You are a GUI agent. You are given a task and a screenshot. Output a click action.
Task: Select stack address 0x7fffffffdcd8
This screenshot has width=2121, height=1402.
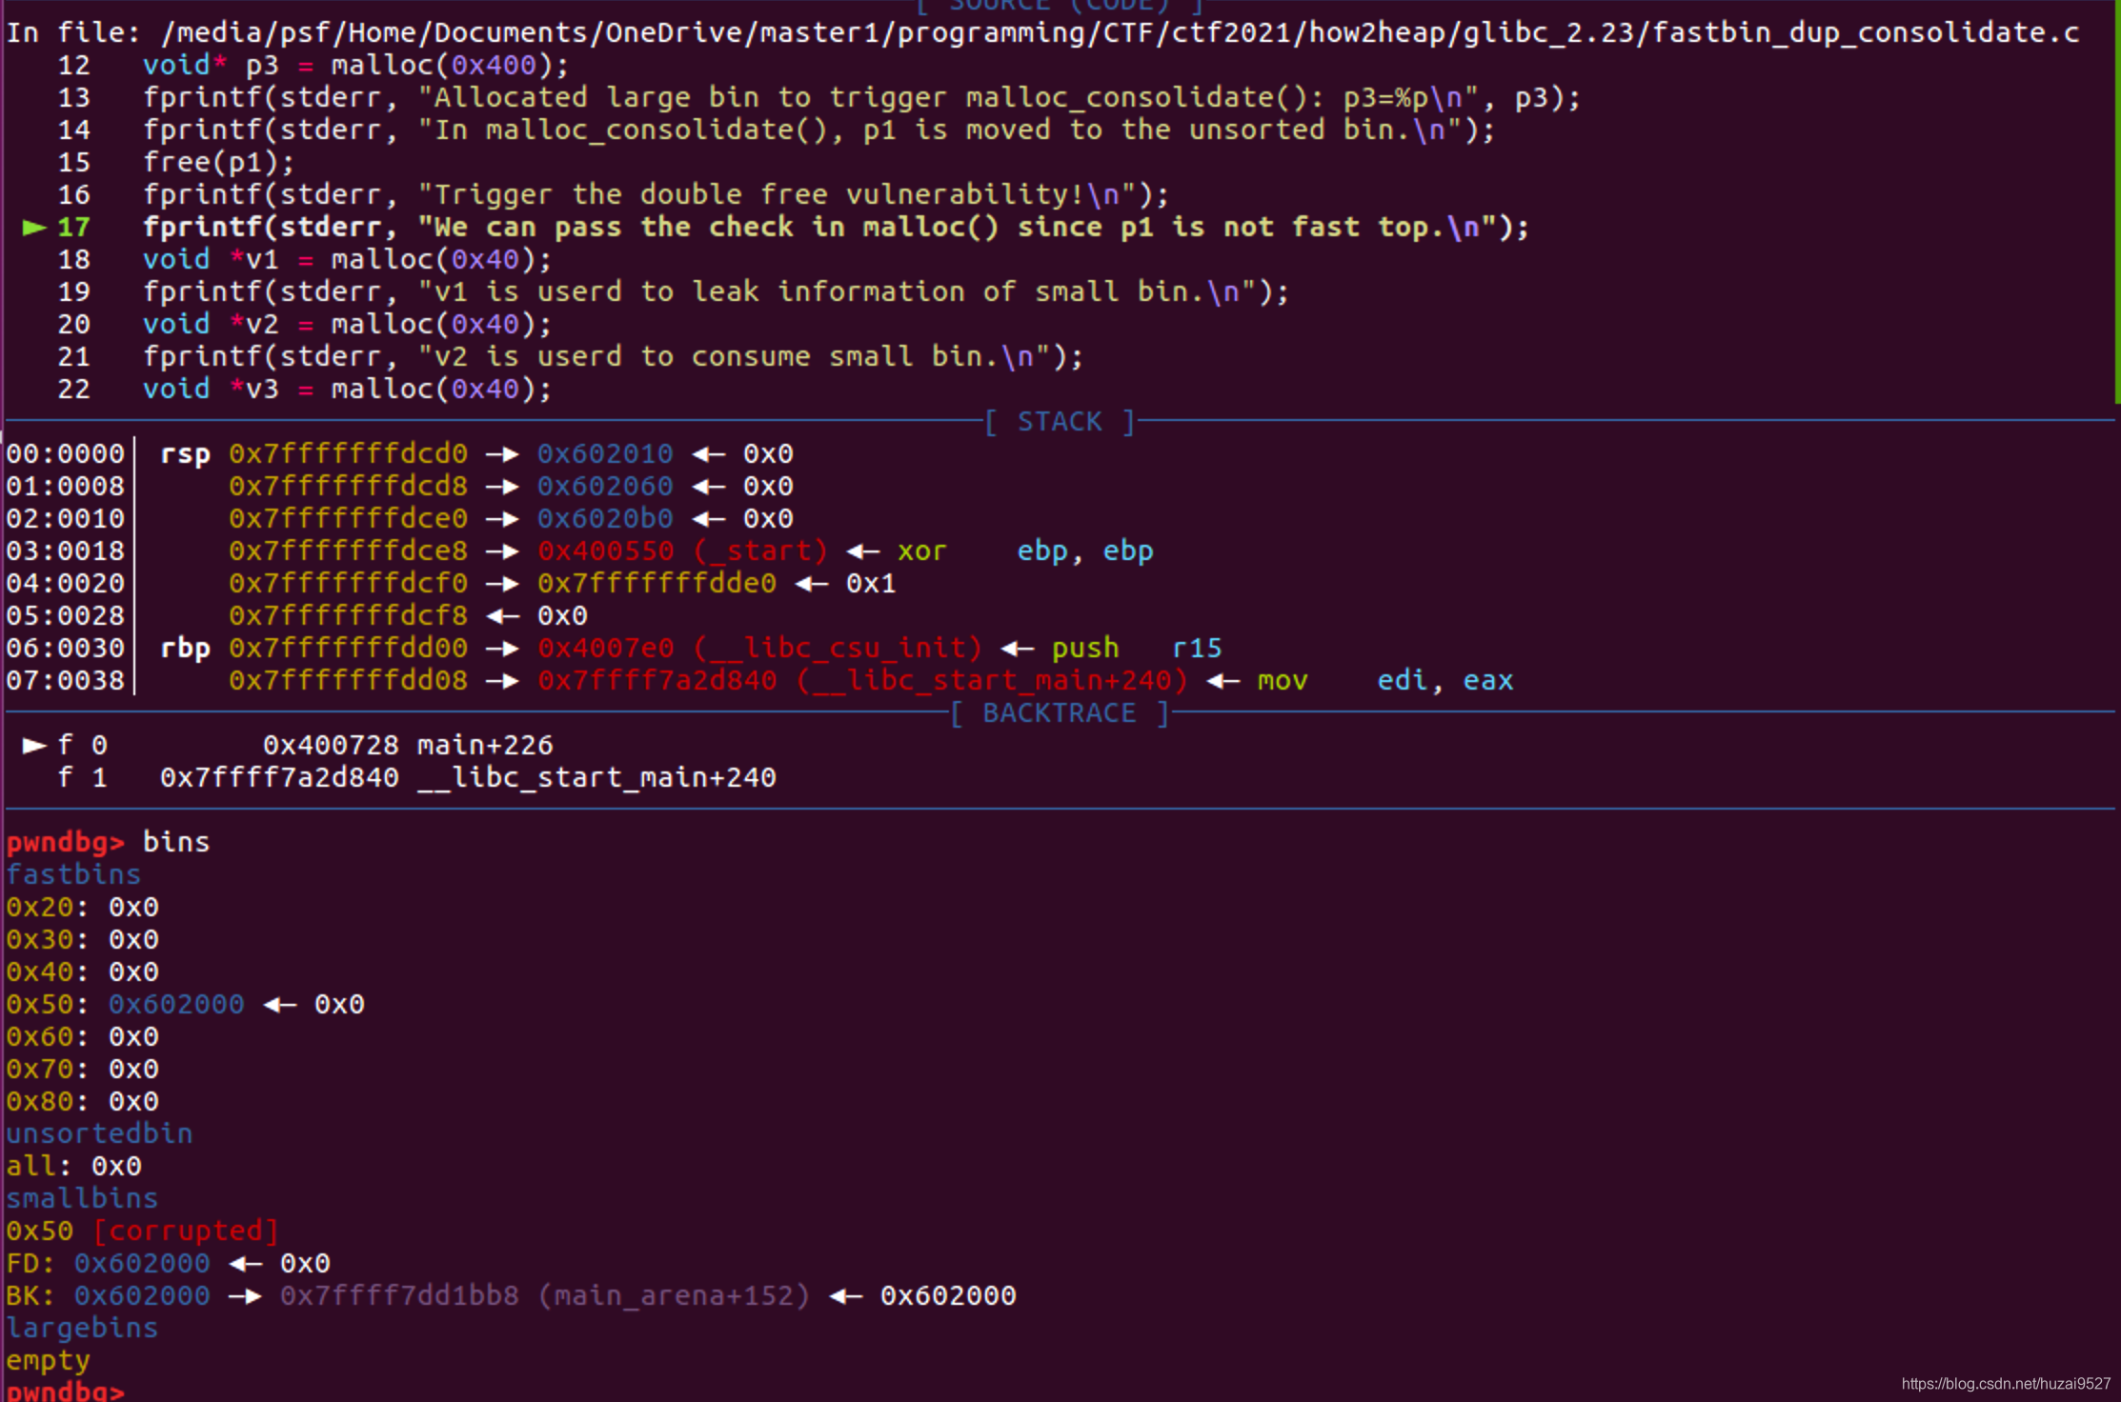click(348, 487)
